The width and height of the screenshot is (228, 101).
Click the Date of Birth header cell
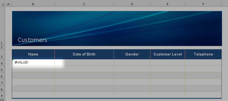tap(84, 54)
